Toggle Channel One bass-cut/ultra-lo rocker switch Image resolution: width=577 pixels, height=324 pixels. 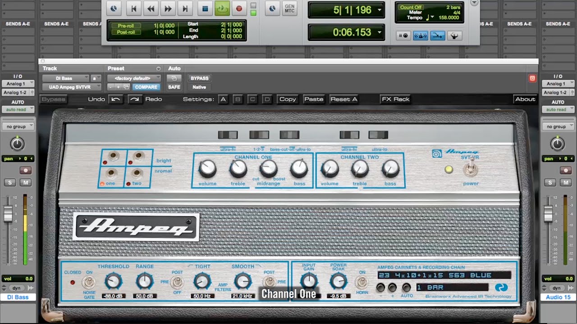[289, 135]
